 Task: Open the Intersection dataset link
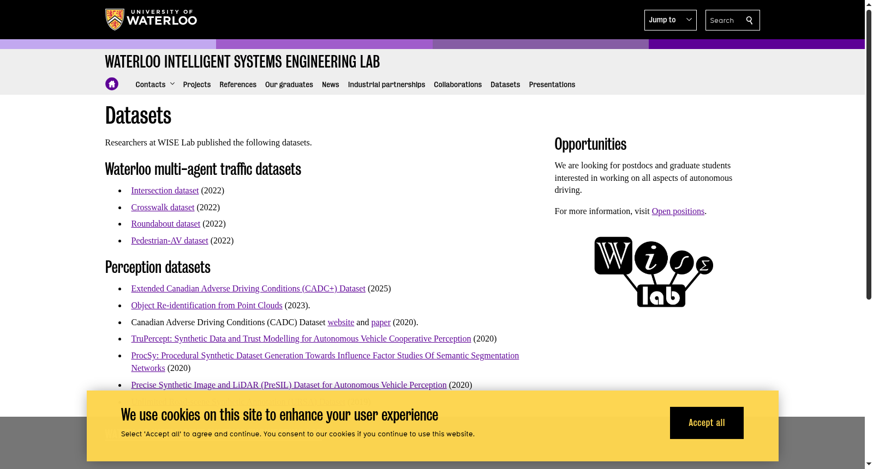click(x=165, y=191)
